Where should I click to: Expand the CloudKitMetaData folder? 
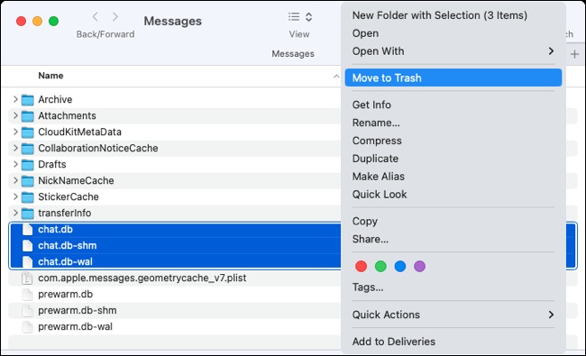[x=15, y=132]
